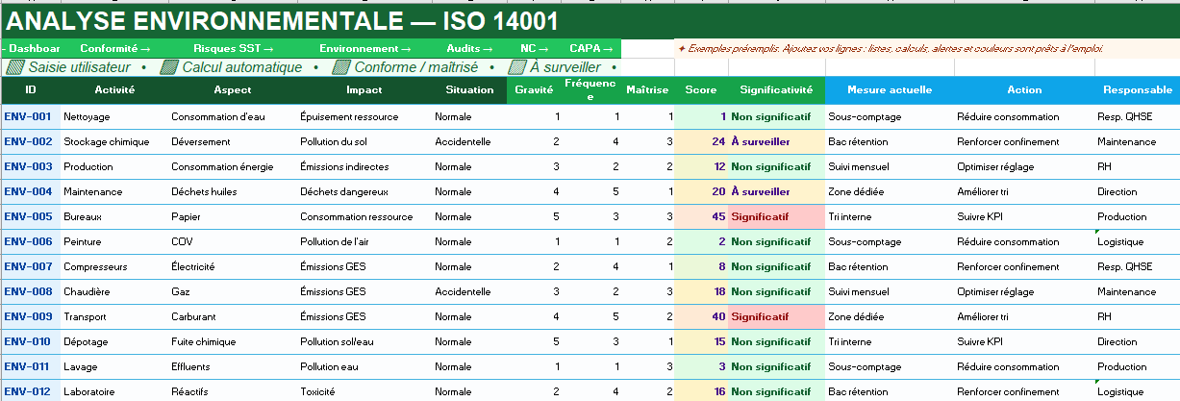
Task: Select the Impact column header
Action: [364, 90]
